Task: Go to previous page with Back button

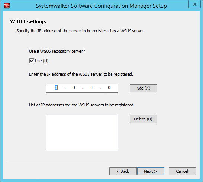Action: pos(123,171)
